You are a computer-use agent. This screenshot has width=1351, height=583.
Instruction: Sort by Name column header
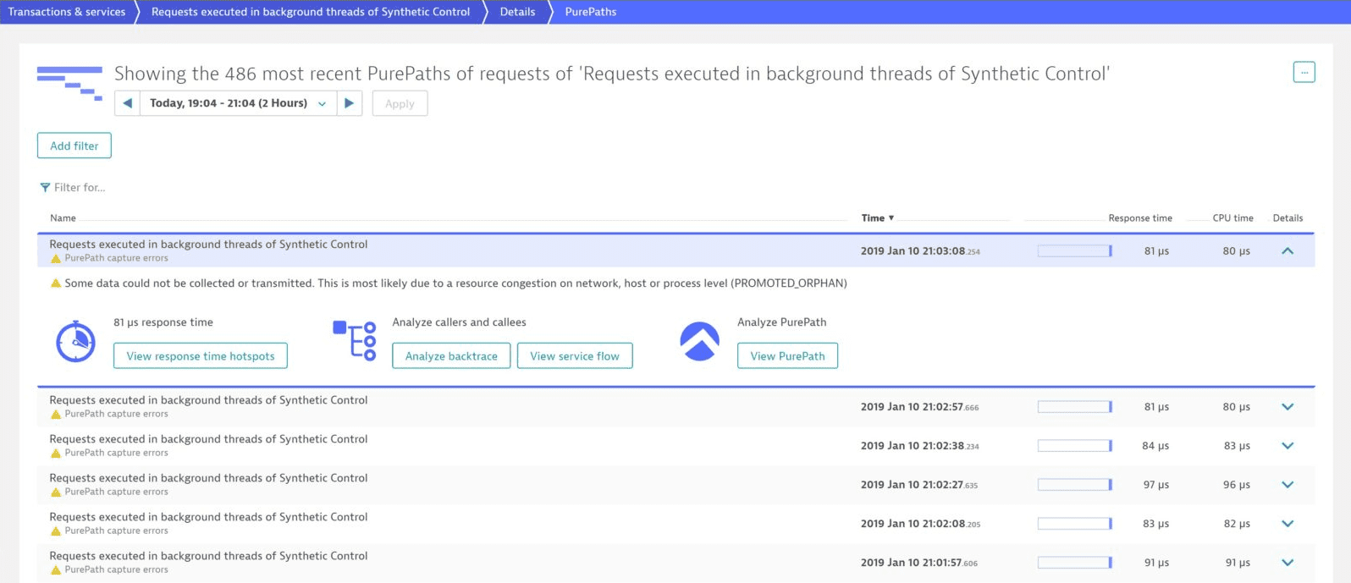pyautogui.click(x=63, y=218)
